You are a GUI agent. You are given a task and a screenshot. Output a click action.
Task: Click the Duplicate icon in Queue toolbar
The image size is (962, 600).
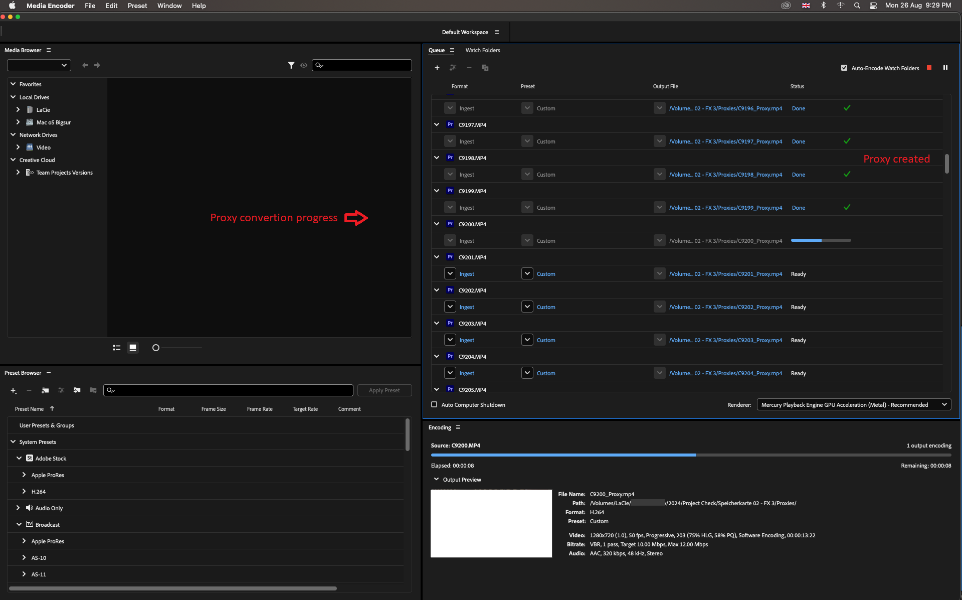(485, 68)
